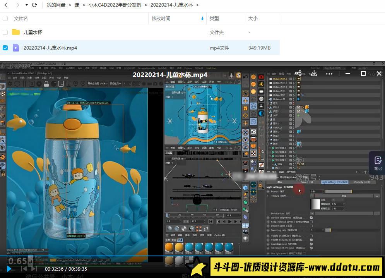Open the 笔记 notes panel
This screenshot has width=385, height=278.
click(378, 163)
